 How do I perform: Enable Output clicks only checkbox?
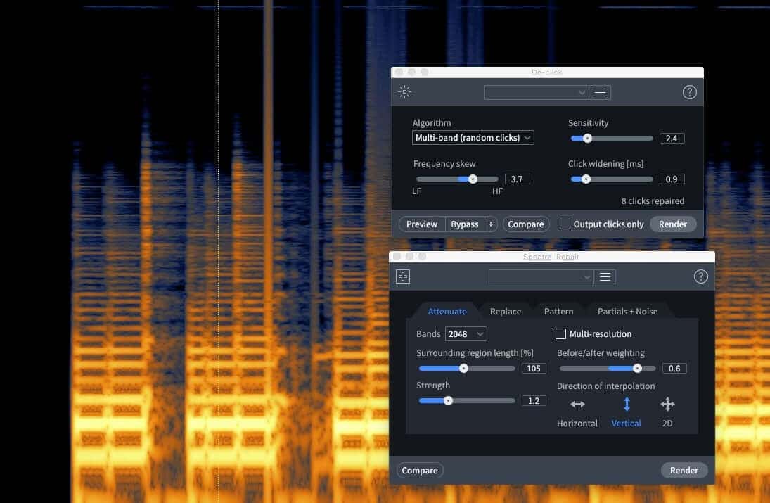pyautogui.click(x=565, y=224)
